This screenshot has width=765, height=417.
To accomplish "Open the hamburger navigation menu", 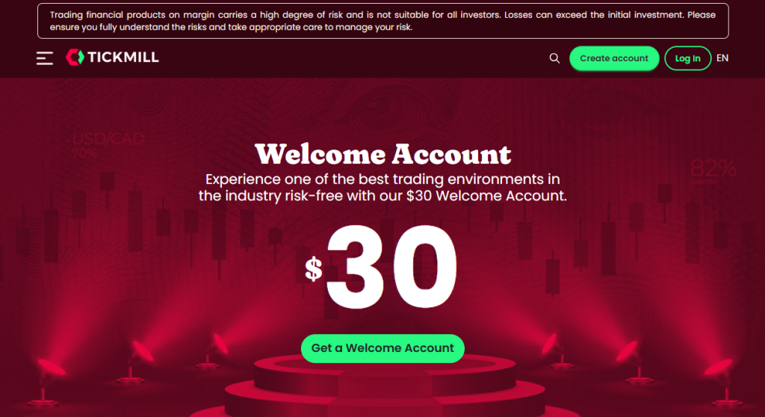I will [44, 58].
